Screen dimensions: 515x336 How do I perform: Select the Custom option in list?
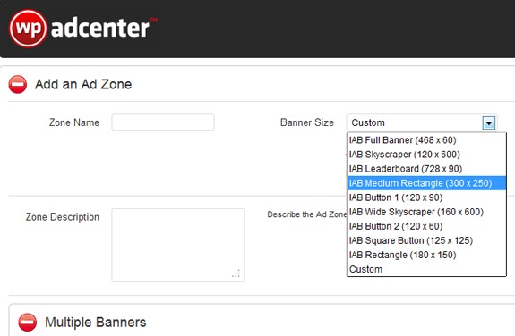click(426, 270)
